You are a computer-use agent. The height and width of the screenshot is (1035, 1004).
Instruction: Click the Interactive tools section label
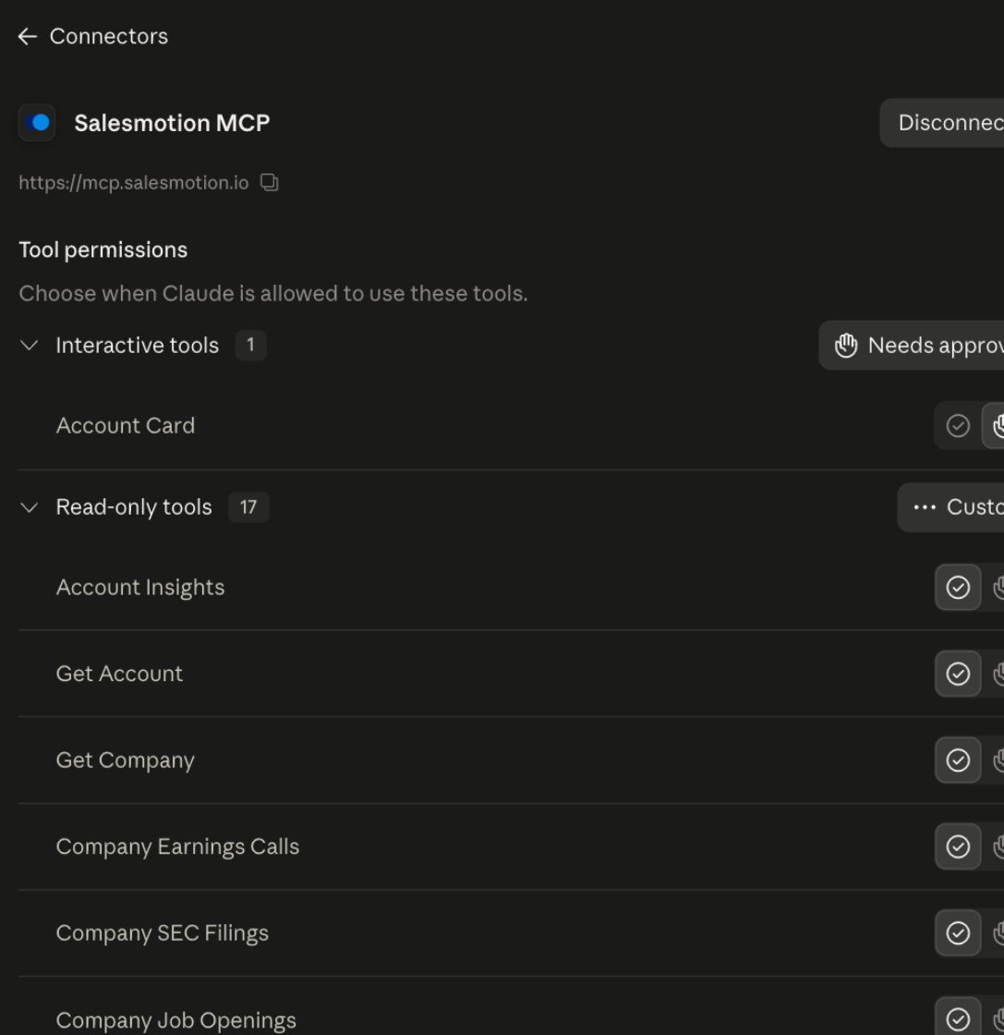pos(138,346)
